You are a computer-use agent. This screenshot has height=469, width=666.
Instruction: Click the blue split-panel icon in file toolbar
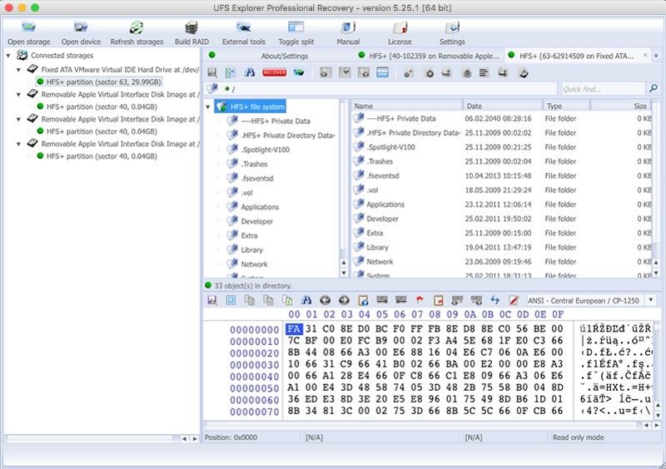382,72
